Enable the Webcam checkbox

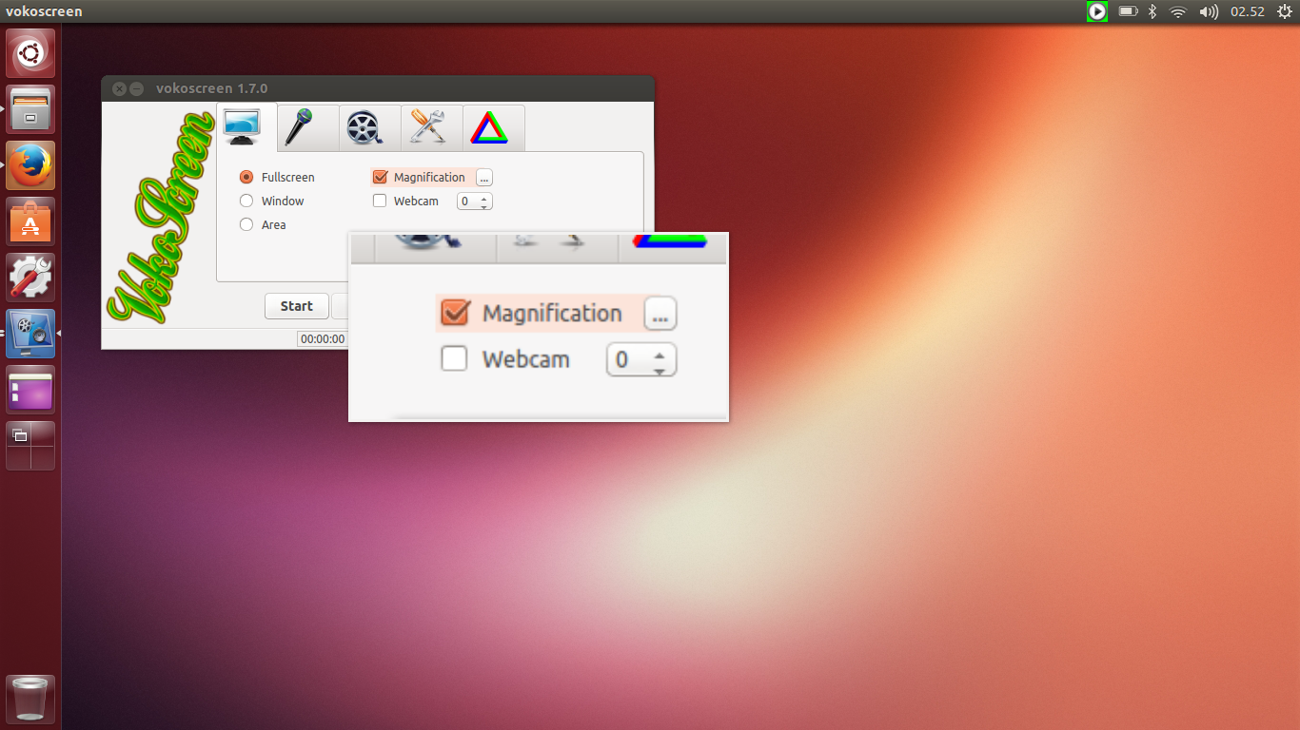pos(381,201)
